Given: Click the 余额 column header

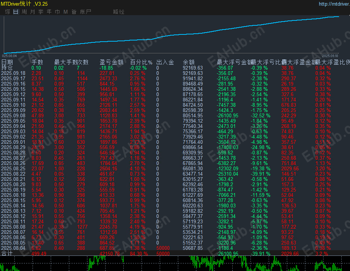Looking at the screenshot, I should coord(188,62).
